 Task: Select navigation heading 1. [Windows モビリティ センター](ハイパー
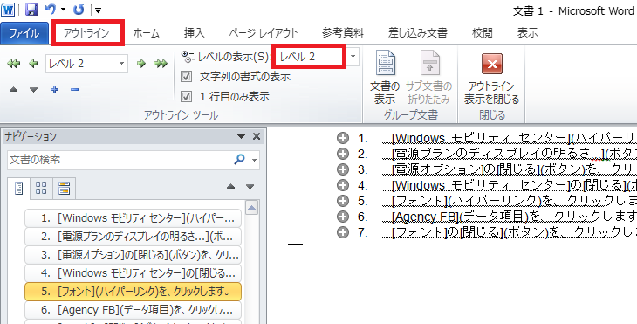[x=133, y=218]
